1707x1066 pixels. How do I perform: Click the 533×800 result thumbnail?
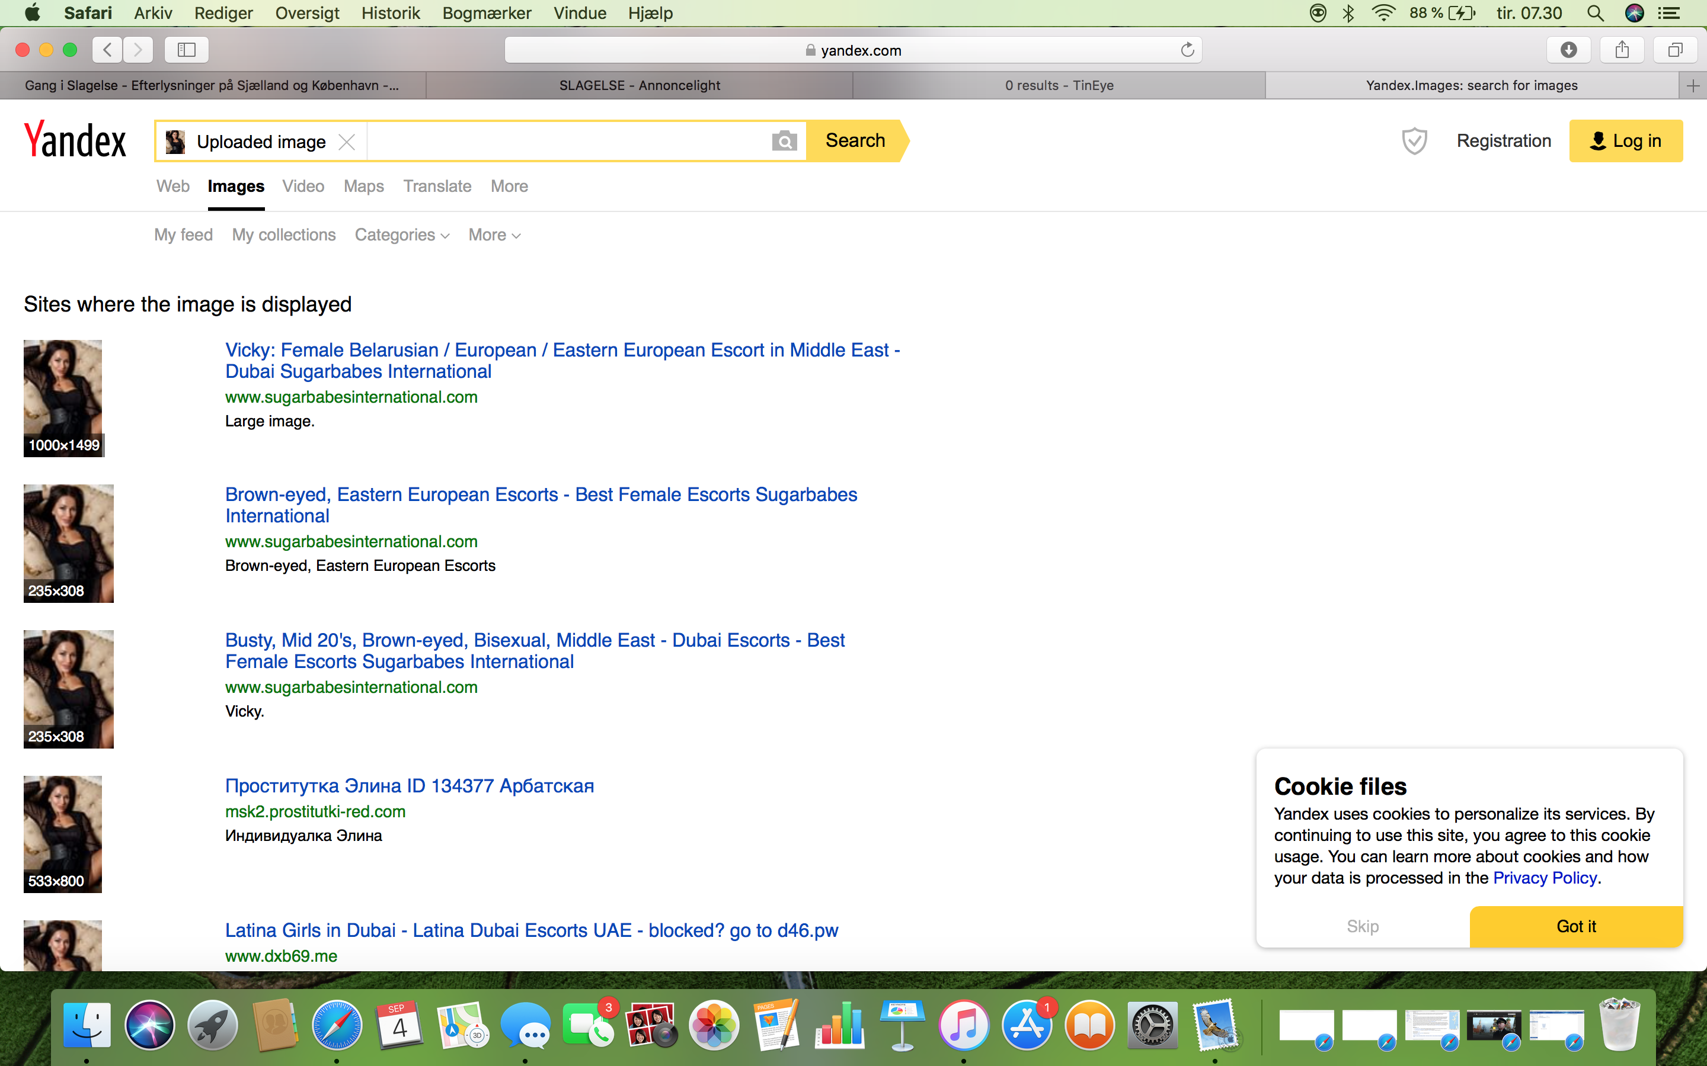pos(63,834)
